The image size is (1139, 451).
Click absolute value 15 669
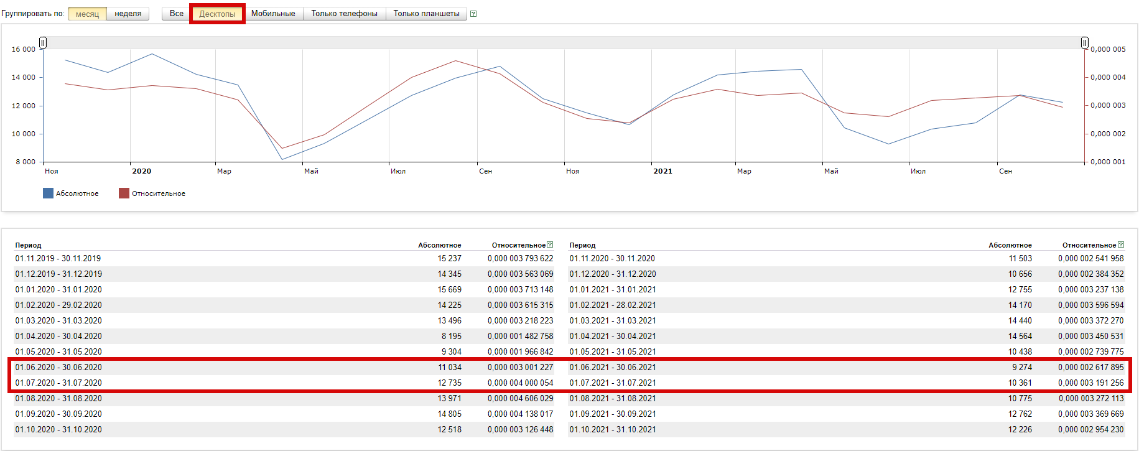coord(449,289)
